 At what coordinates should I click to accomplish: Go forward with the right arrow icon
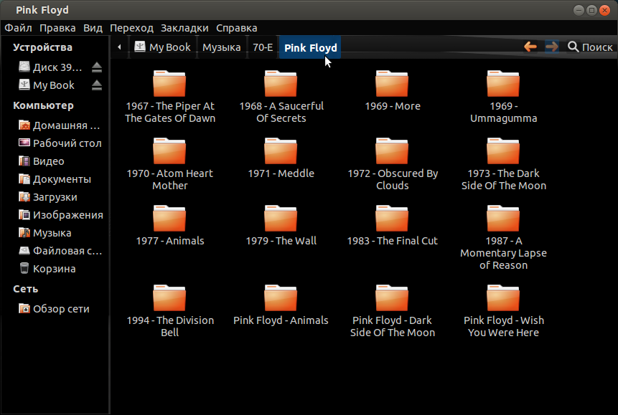(552, 47)
